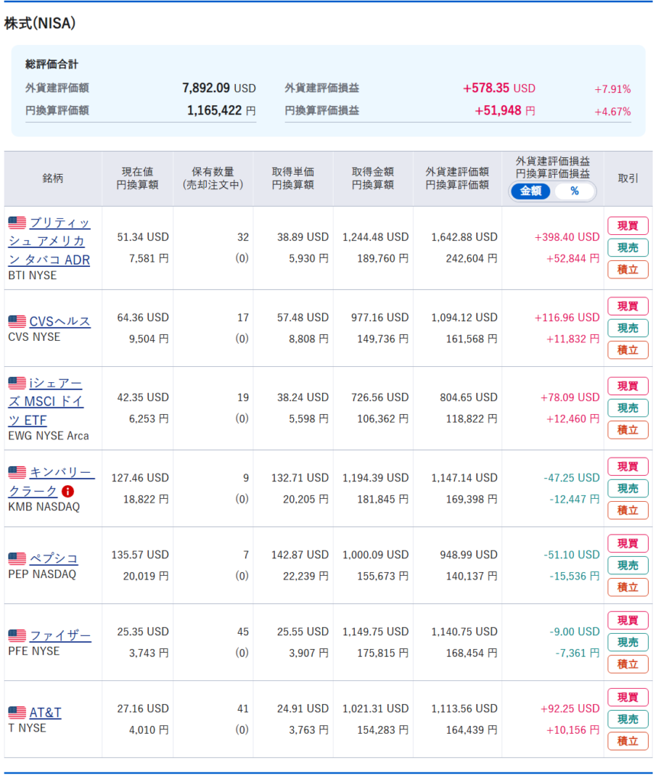Select the yen gain +51,948 円
Viewport: 661px width, 781px height.
click(505, 111)
